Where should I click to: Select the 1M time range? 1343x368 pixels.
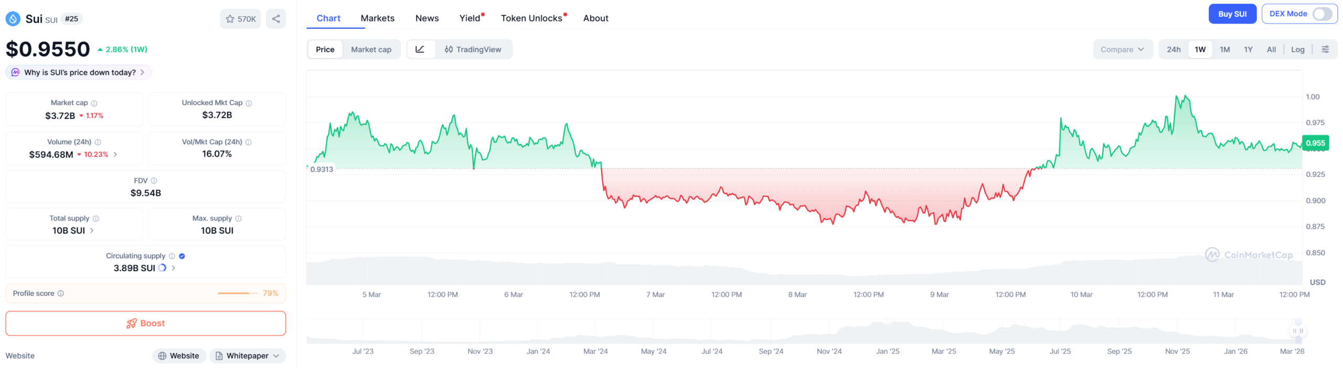[x=1224, y=49]
